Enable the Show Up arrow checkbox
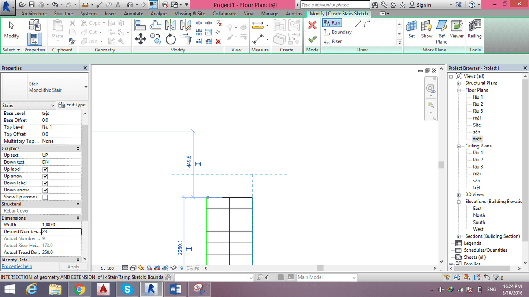 pos(45,197)
